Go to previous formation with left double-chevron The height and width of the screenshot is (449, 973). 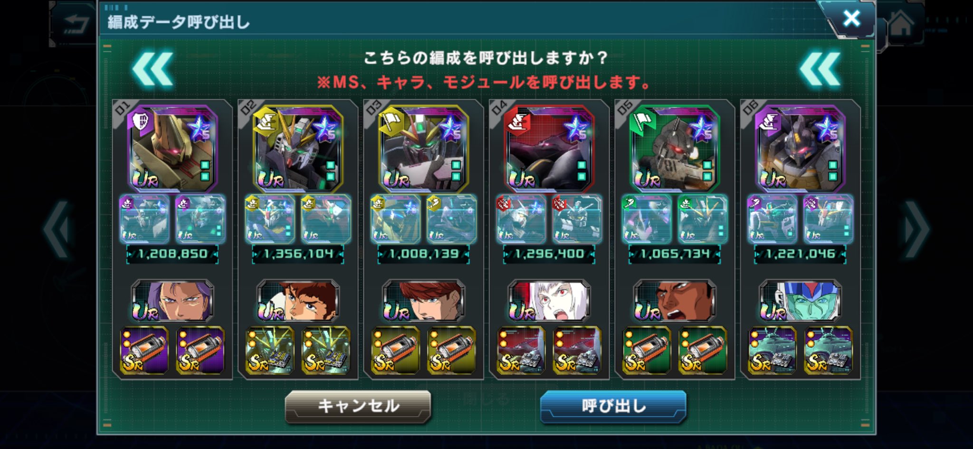[153, 70]
